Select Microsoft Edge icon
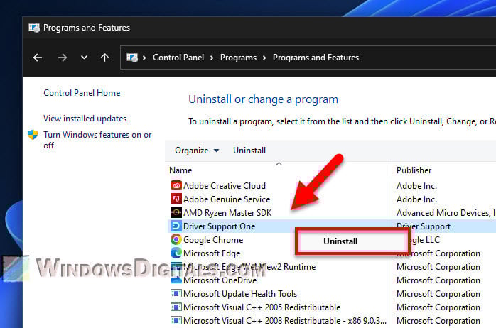Viewport: 496px width, 328px height. (176, 253)
